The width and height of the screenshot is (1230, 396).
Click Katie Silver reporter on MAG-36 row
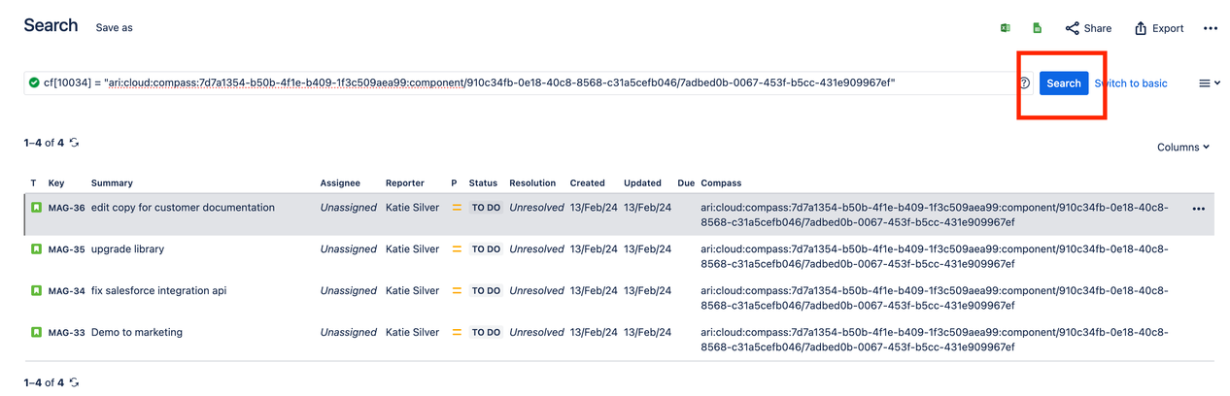pos(413,208)
